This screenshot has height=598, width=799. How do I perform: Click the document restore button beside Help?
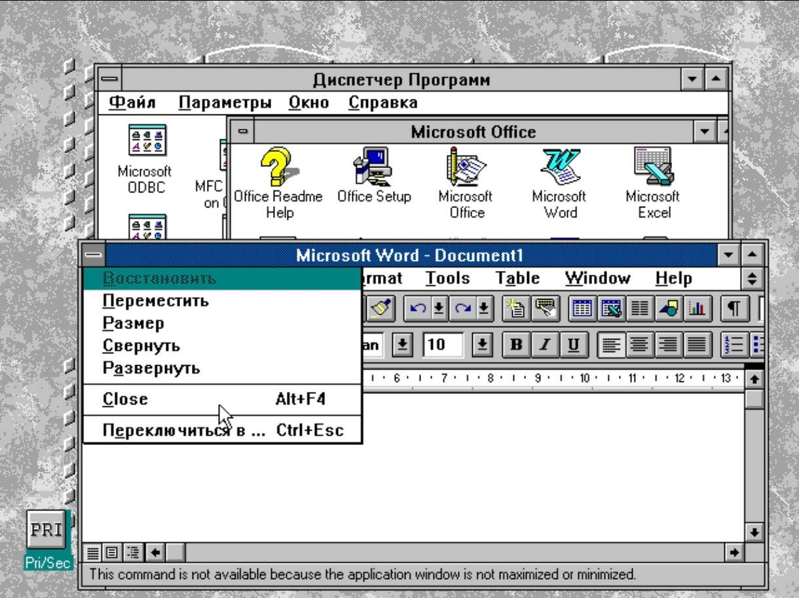point(754,279)
